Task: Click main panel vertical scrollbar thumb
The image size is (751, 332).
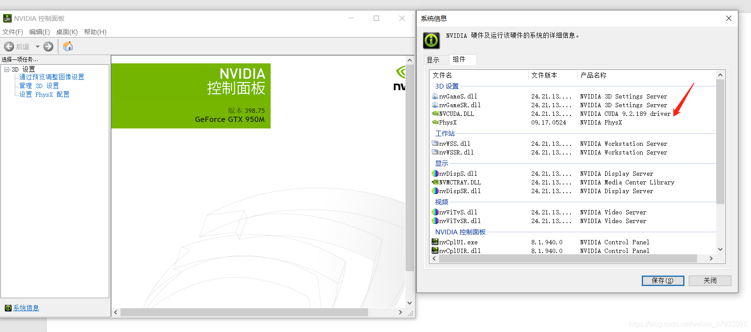Action: tap(409, 168)
